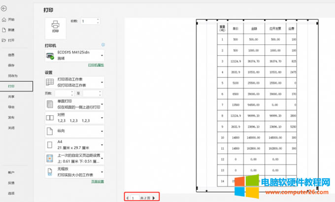335x202 pixels.
Task: Select 另存为 in the sidebar menu
Action: pyautogui.click(x=12, y=76)
